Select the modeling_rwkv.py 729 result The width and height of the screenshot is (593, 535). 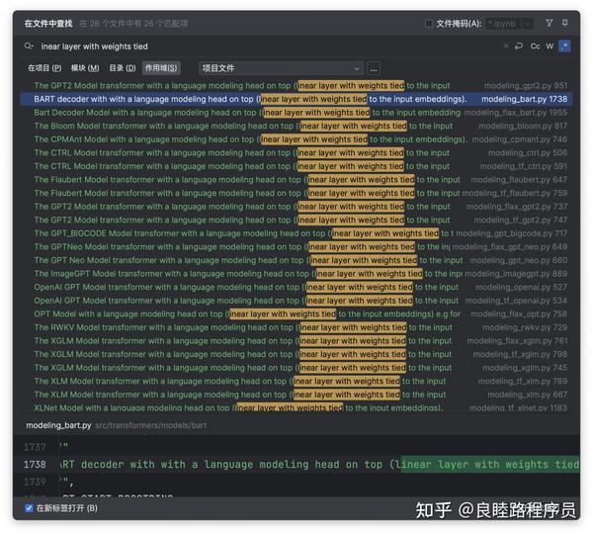(x=296, y=327)
